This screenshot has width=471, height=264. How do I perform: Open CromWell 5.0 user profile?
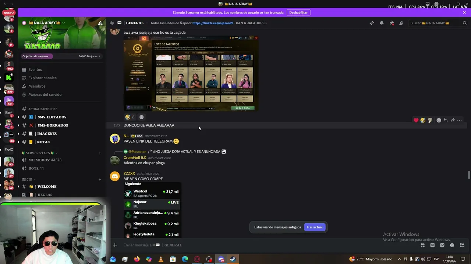(x=135, y=158)
